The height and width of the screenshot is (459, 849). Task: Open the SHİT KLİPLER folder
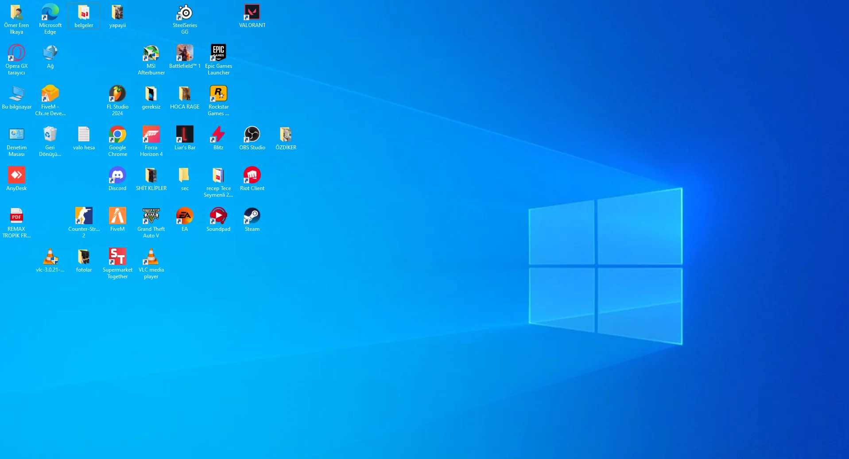click(151, 175)
